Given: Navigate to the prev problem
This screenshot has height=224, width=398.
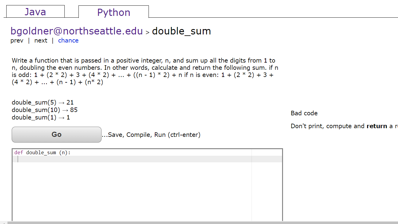Looking at the screenshot, I should pyautogui.click(x=17, y=40).
